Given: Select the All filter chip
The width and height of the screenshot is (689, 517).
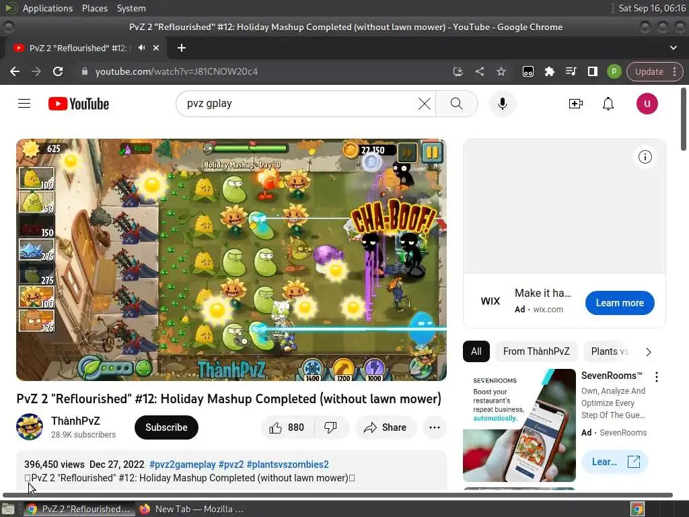Looking at the screenshot, I should coord(476,351).
